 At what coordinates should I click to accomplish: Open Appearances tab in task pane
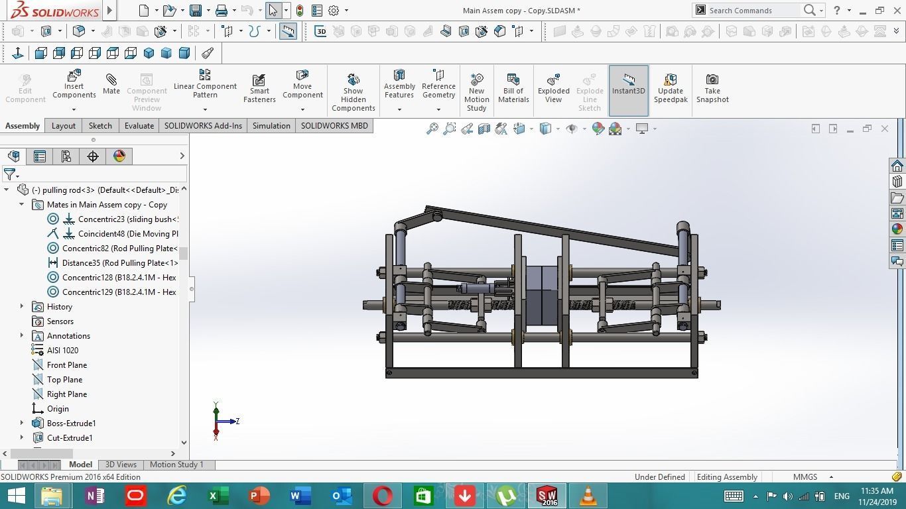point(897,229)
